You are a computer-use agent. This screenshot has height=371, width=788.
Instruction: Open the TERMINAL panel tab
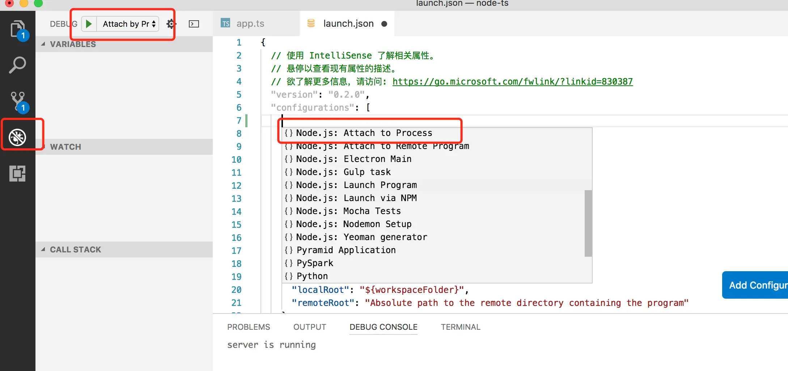(461, 327)
